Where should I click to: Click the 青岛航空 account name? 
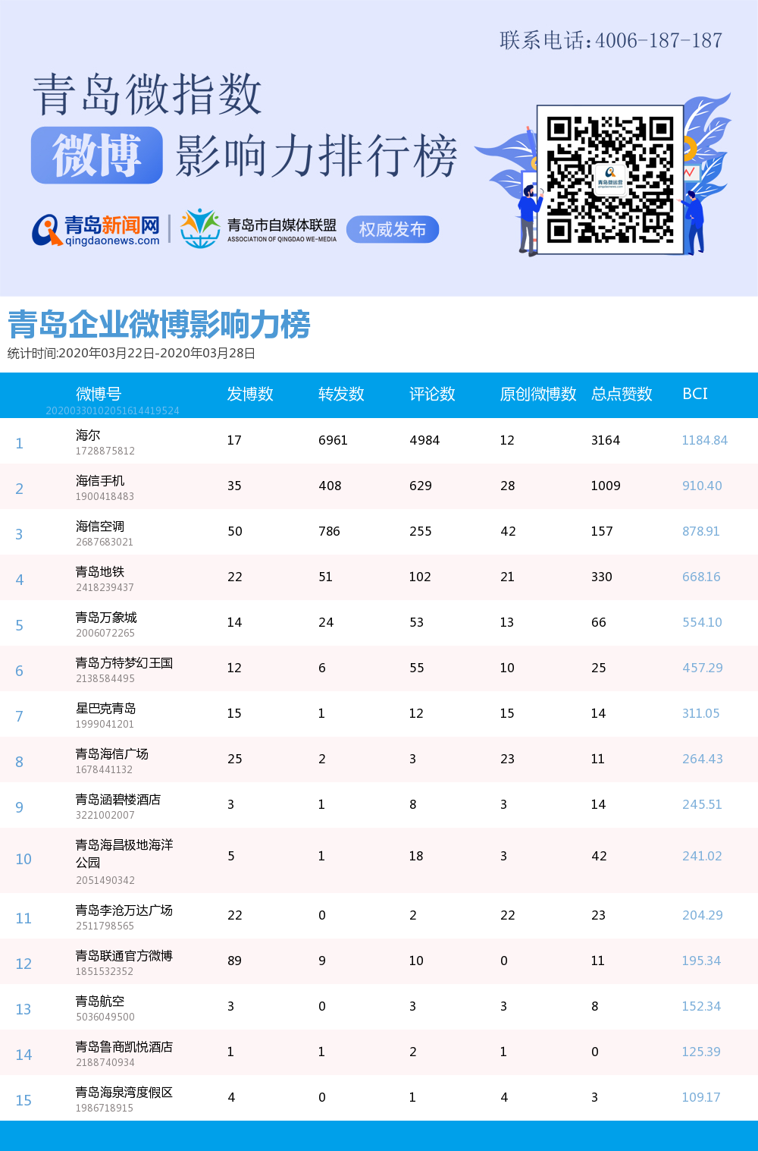(100, 1002)
